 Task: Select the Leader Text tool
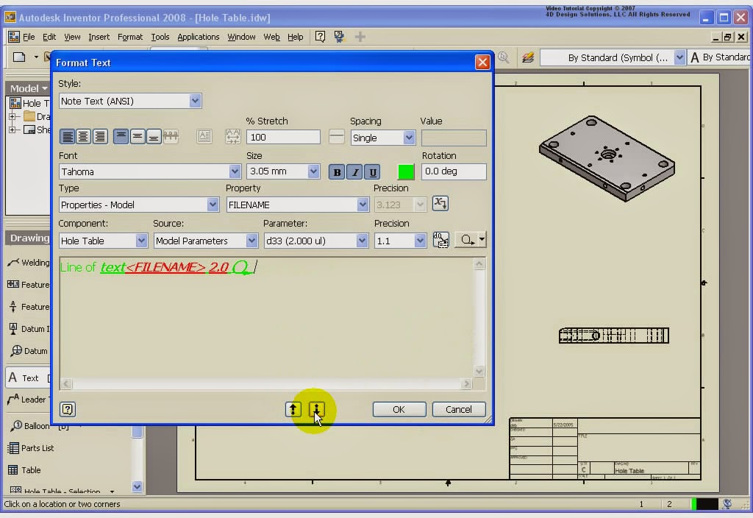click(x=28, y=400)
